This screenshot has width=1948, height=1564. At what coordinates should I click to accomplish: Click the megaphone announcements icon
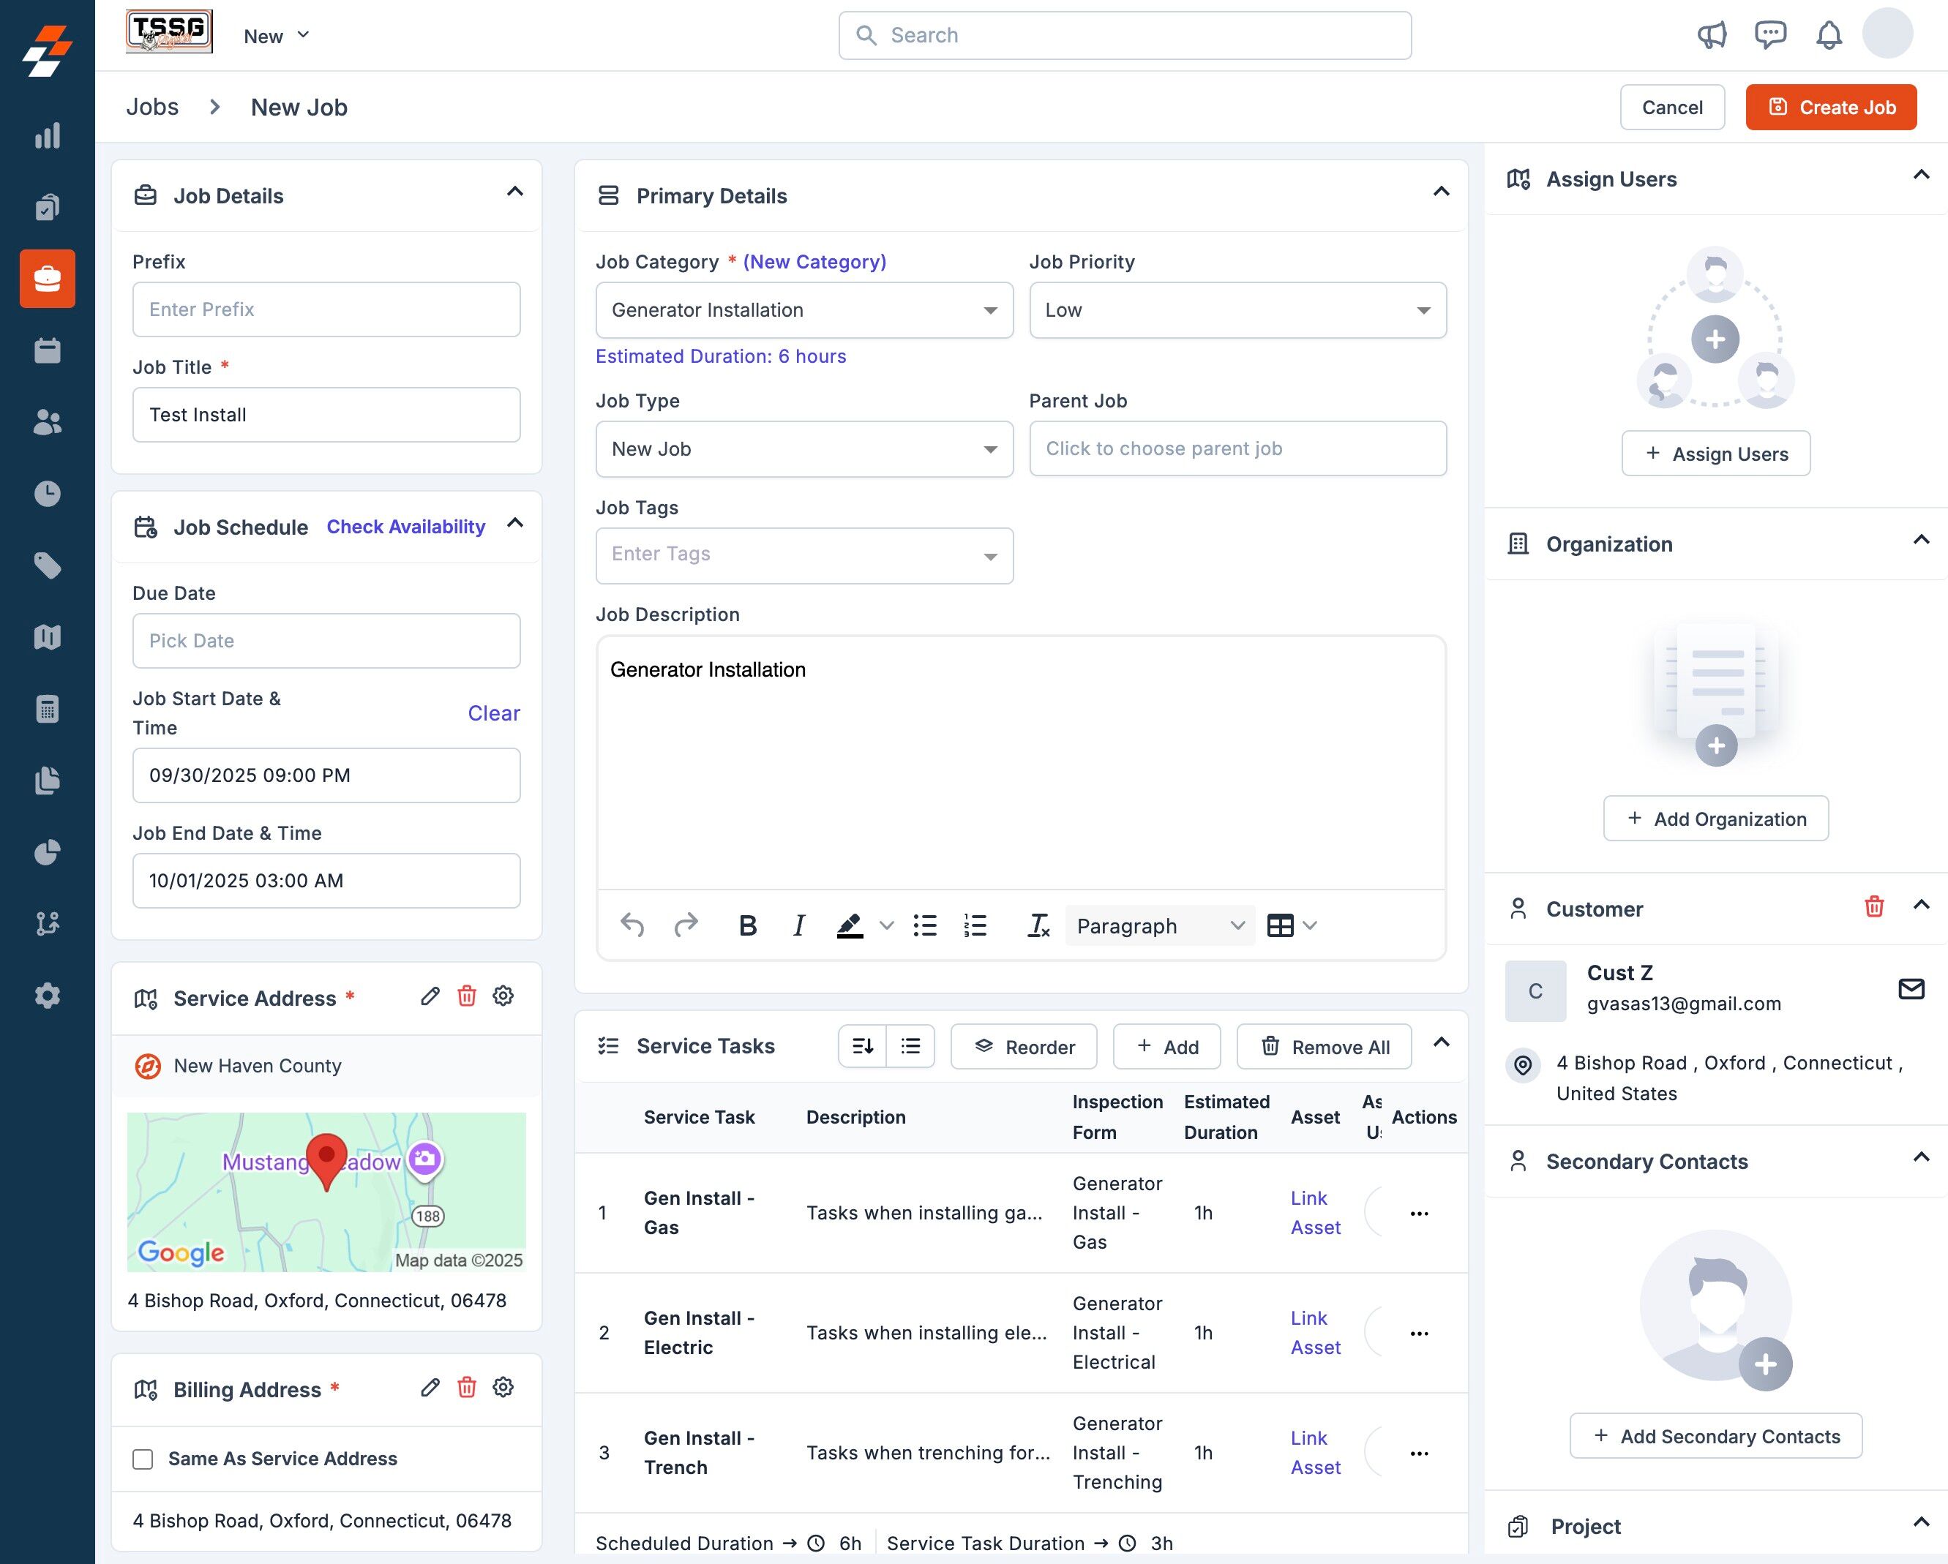(1712, 35)
